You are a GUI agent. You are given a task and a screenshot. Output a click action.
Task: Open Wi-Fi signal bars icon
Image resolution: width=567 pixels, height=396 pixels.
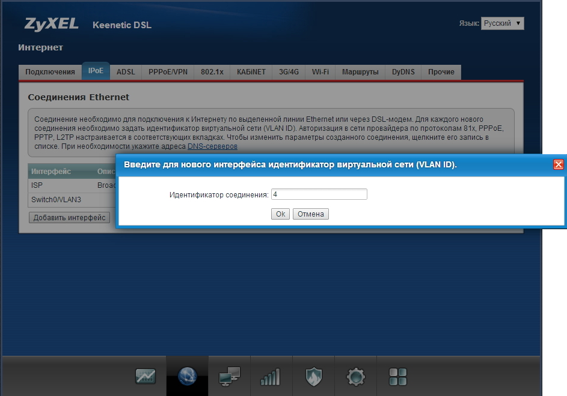pos(271,376)
